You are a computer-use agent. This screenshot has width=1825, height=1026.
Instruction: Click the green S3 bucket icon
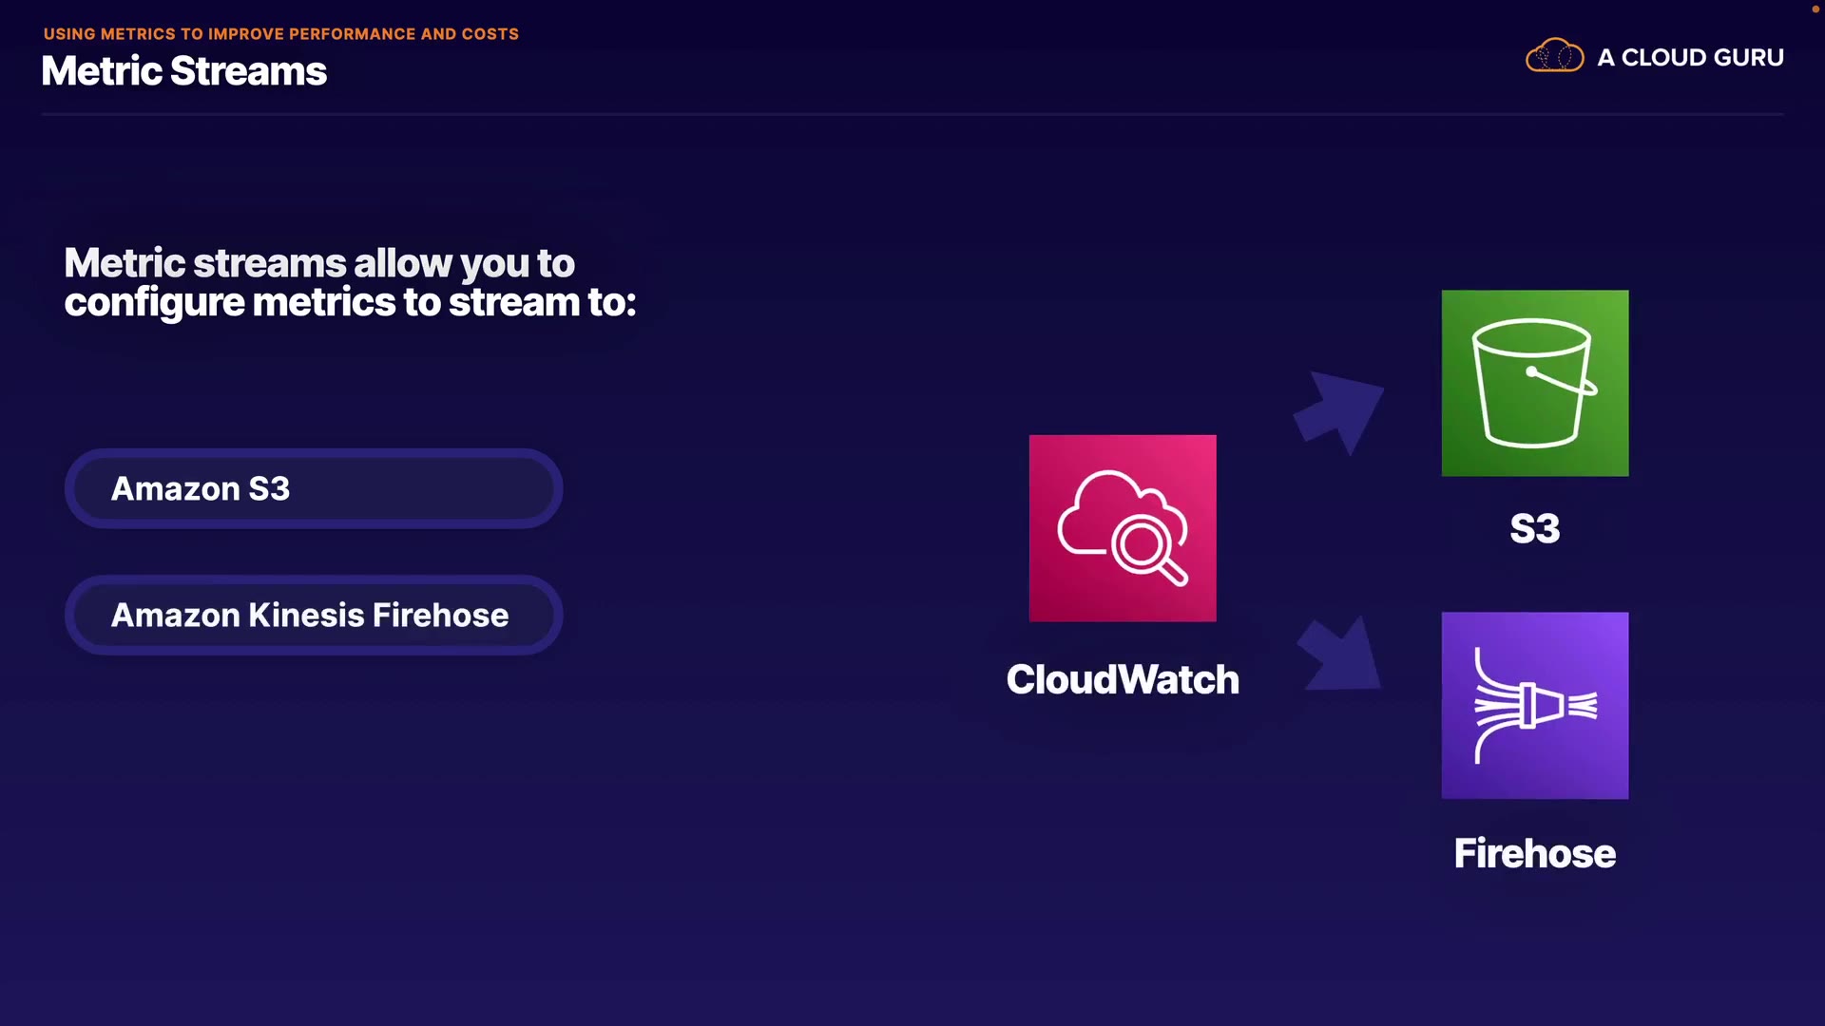pyautogui.click(x=1534, y=383)
